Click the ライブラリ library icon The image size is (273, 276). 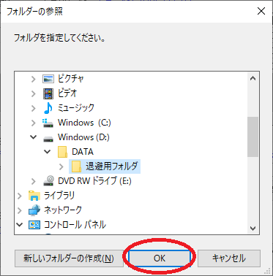tap(34, 196)
